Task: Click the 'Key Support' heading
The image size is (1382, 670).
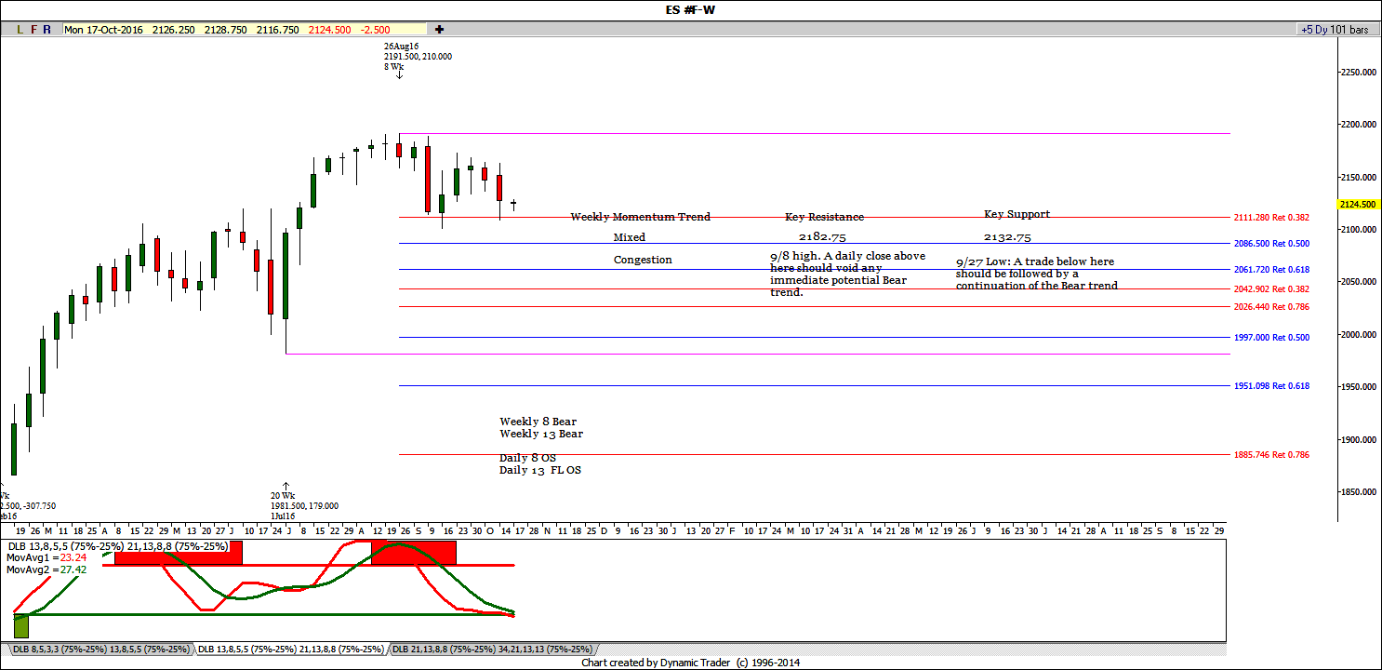Action: point(1017,214)
